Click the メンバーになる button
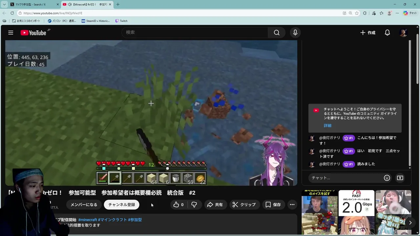Image resolution: width=420 pixels, height=236 pixels. 84,205
